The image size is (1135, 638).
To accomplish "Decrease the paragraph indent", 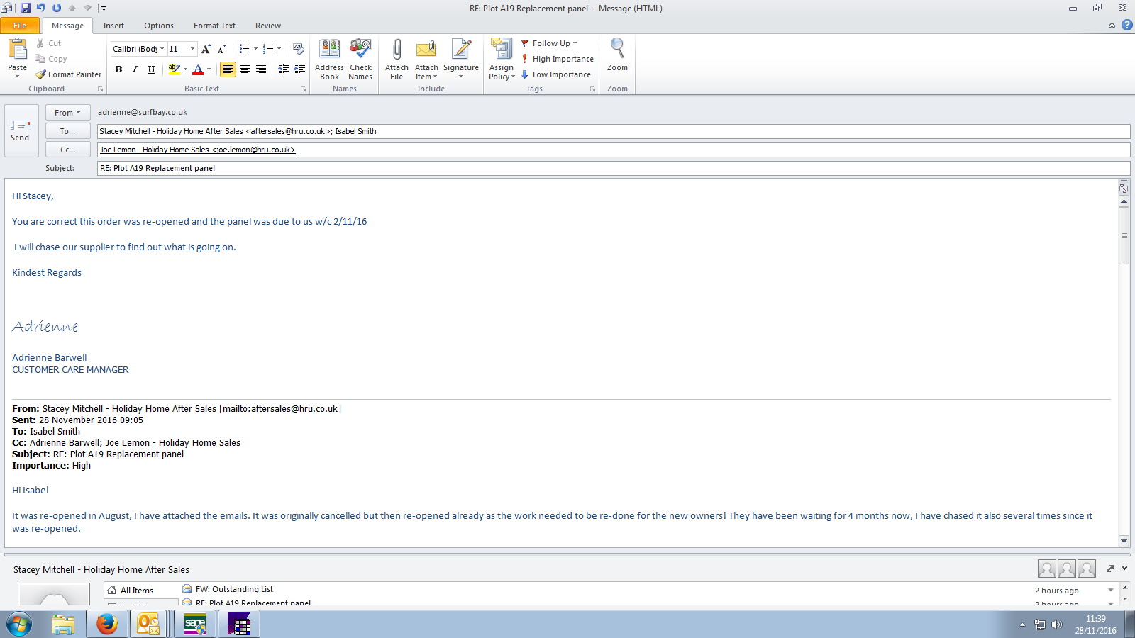I will (x=284, y=69).
